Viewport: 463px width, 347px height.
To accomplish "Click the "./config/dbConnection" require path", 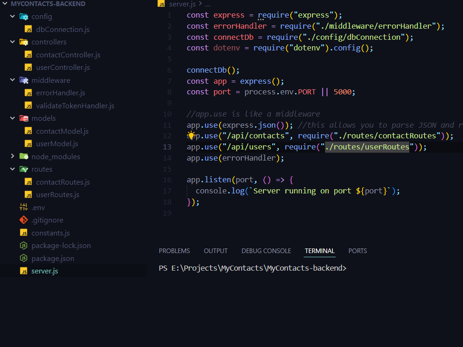I will click(x=354, y=37).
